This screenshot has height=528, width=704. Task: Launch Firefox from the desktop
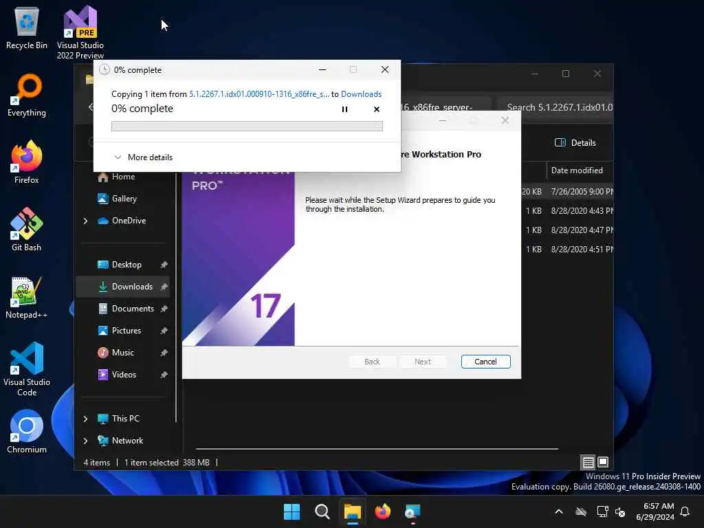(27, 162)
